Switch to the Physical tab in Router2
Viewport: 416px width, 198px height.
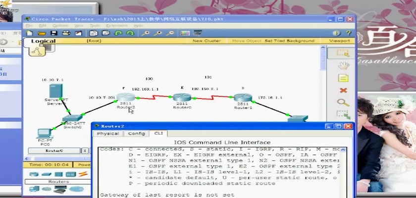[x=108, y=134]
